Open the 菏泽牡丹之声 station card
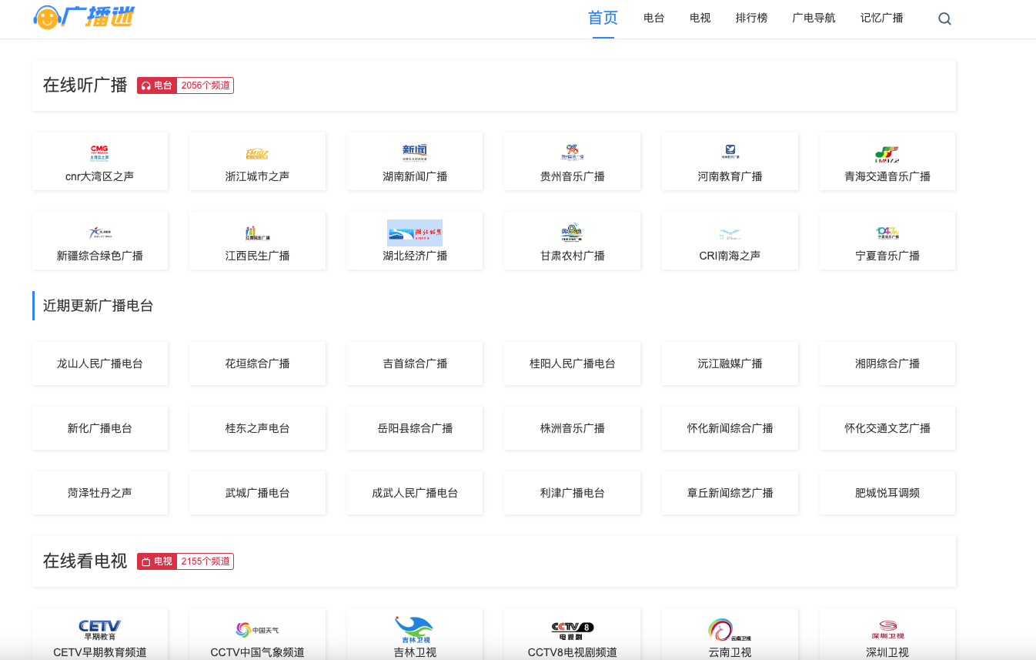Viewport: 1036px width, 660px height. pyautogui.click(x=100, y=493)
